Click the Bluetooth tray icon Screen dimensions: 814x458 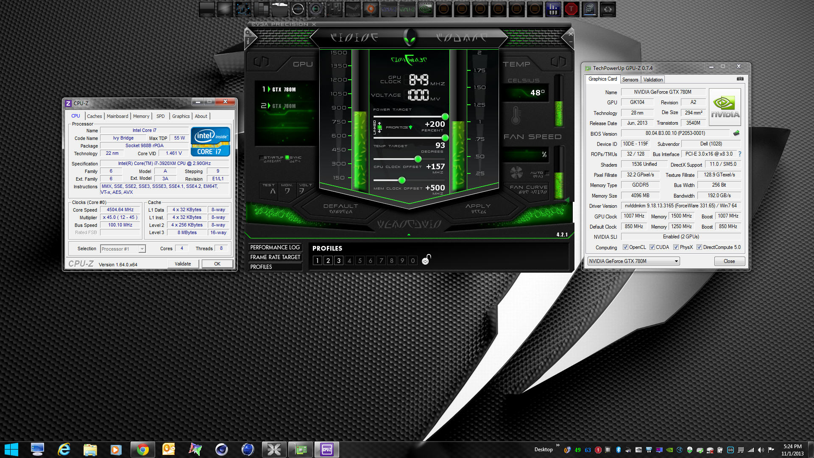click(x=618, y=450)
